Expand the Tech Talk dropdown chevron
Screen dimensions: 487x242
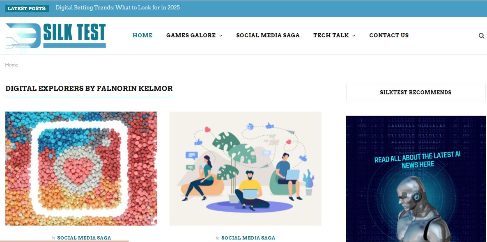point(354,36)
